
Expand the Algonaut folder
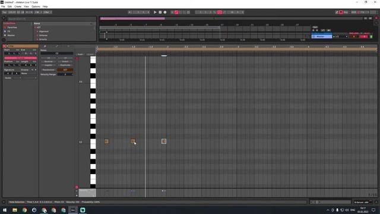(37, 32)
